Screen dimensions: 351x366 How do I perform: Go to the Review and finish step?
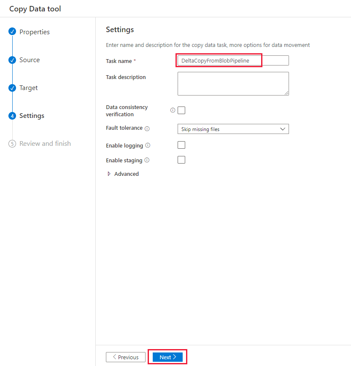[x=45, y=143]
